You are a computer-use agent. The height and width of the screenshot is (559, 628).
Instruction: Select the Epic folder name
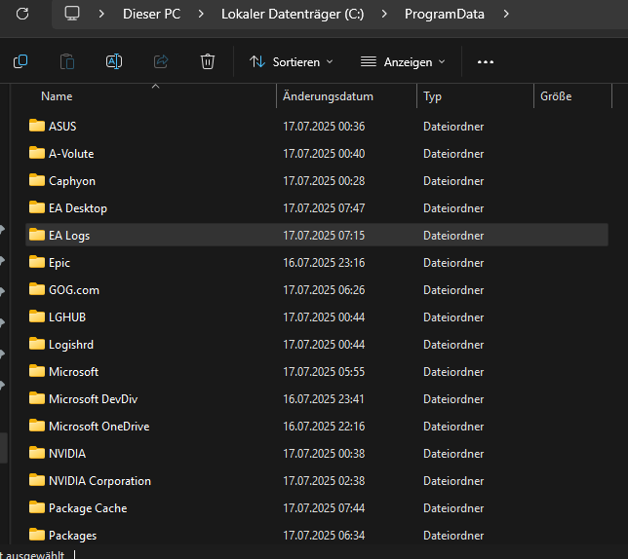click(59, 263)
